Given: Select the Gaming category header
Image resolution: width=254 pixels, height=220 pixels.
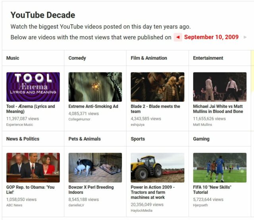Looking at the screenshot, I should tap(201, 139).
